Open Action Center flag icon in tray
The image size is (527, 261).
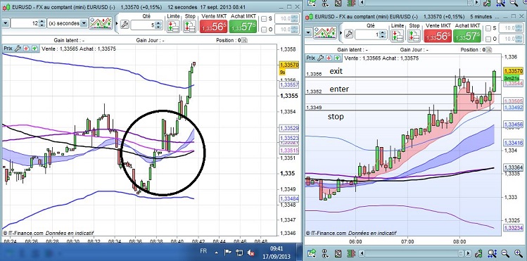point(227,252)
